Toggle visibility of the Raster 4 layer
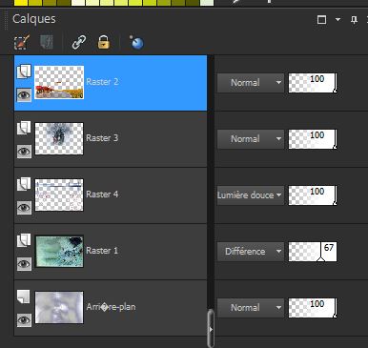 coord(24,208)
